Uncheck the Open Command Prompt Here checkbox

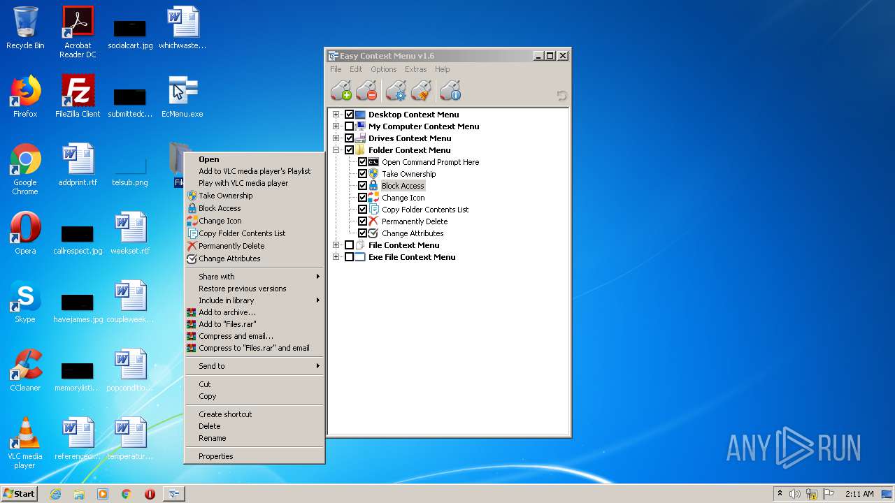pyautogui.click(x=363, y=162)
